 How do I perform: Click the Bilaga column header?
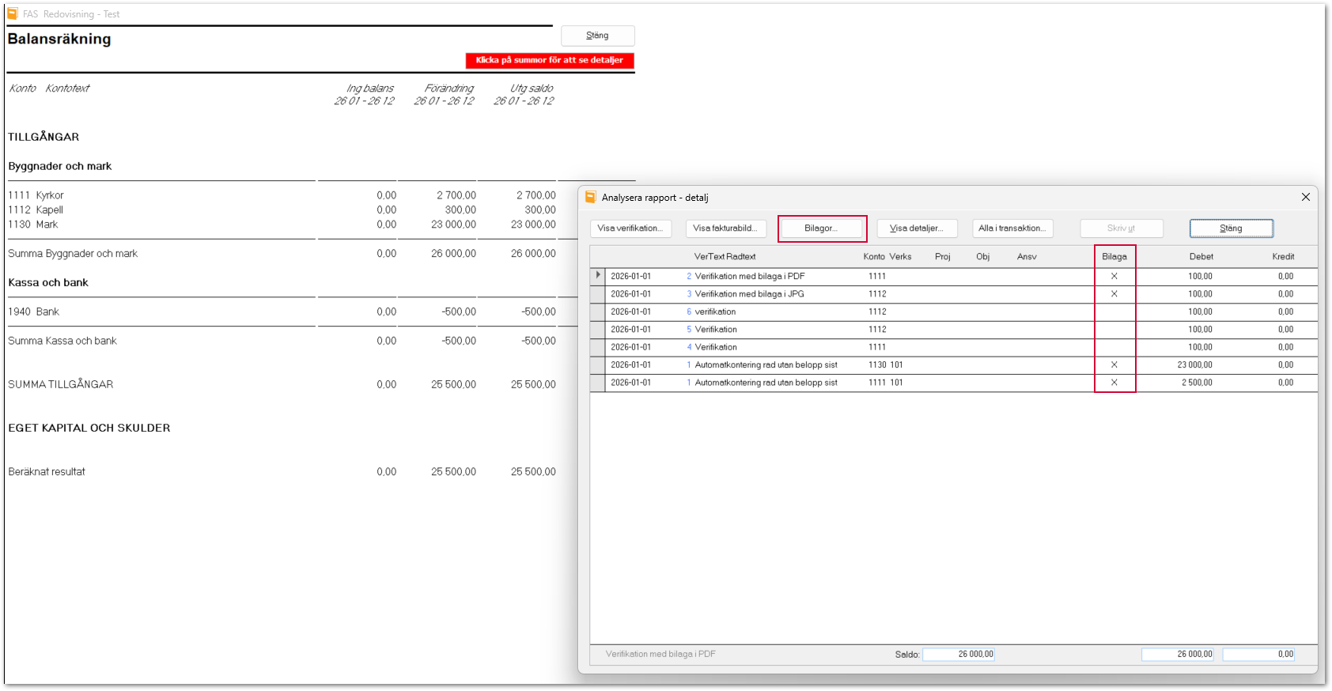(x=1114, y=256)
